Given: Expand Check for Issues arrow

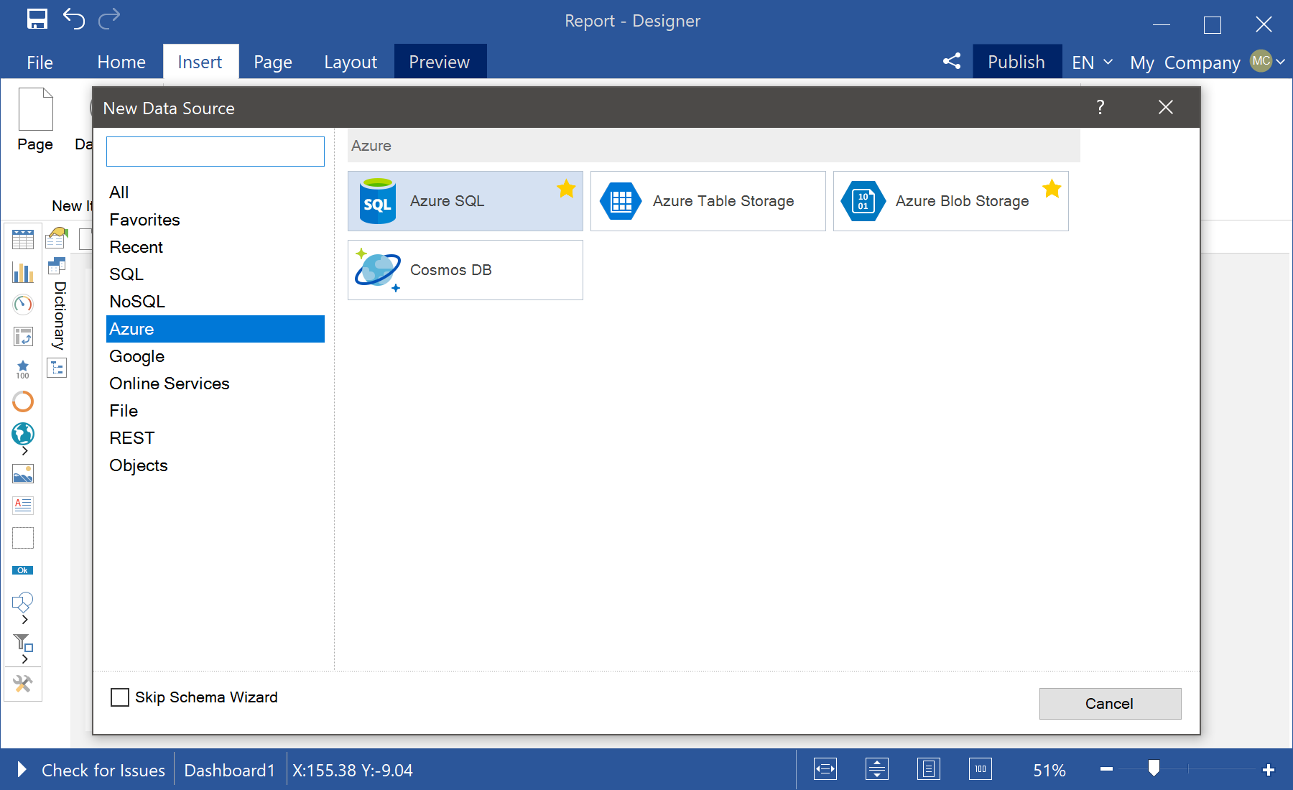Looking at the screenshot, I should point(22,769).
